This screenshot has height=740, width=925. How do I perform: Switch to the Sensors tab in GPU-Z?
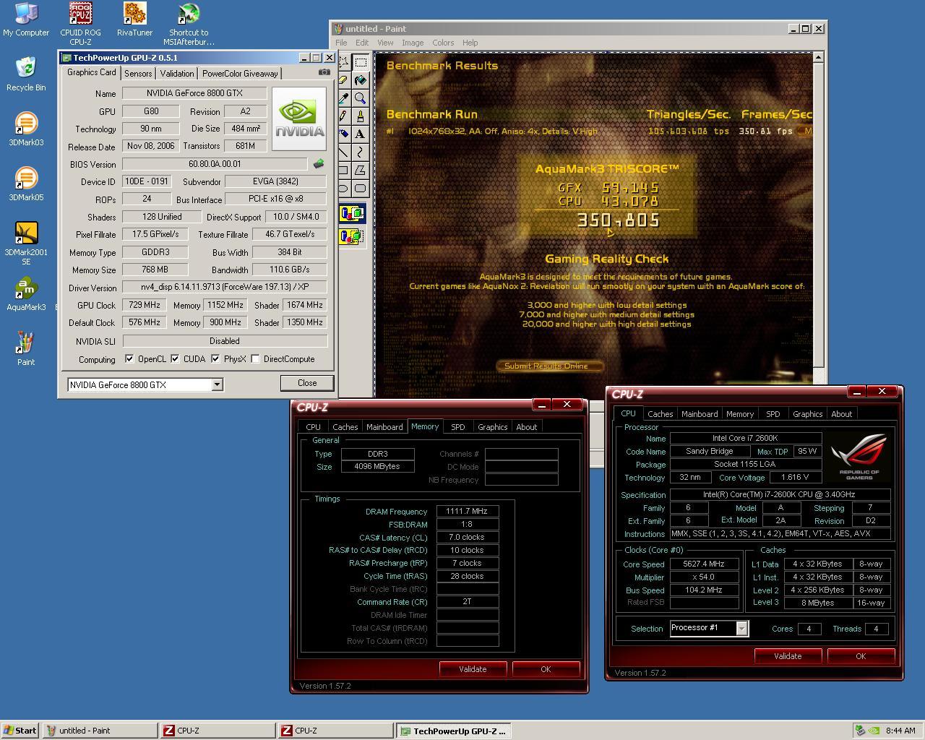pos(138,74)
